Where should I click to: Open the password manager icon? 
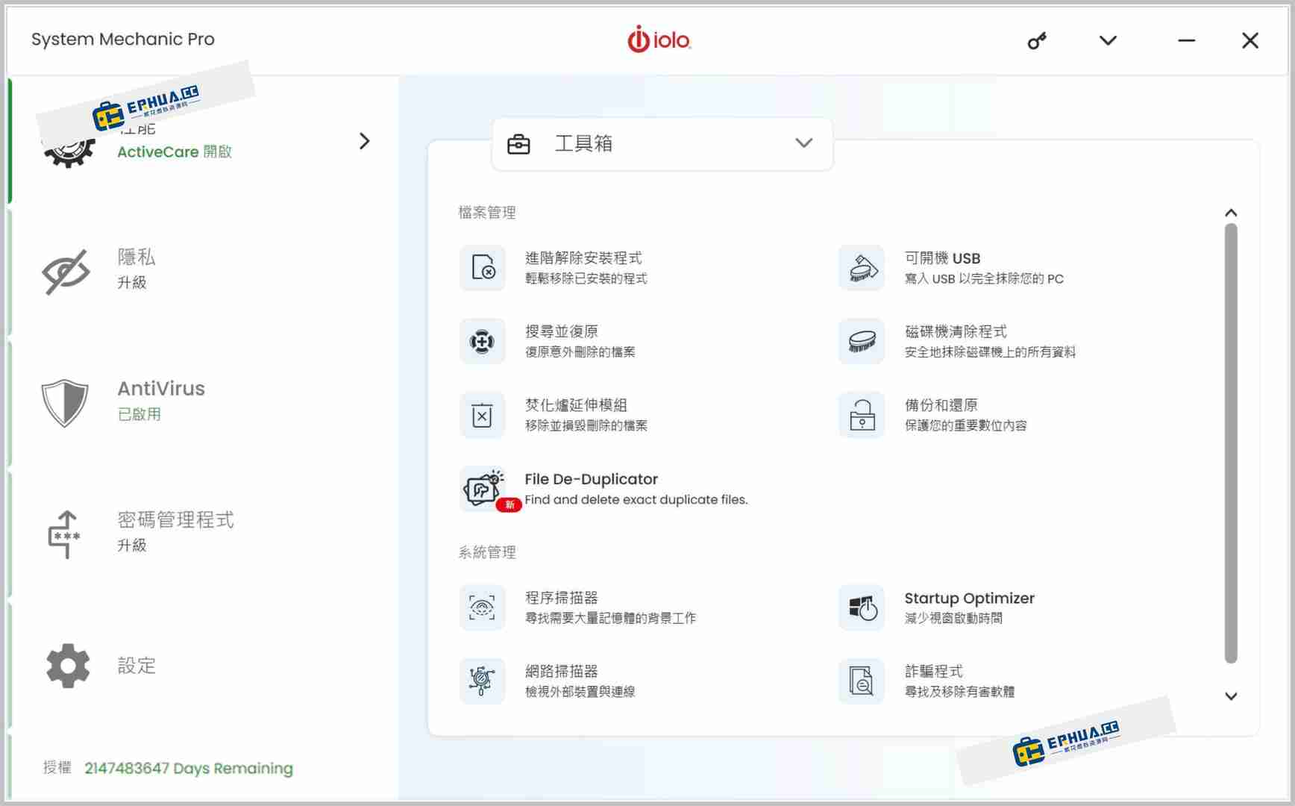tap(64, 534)
